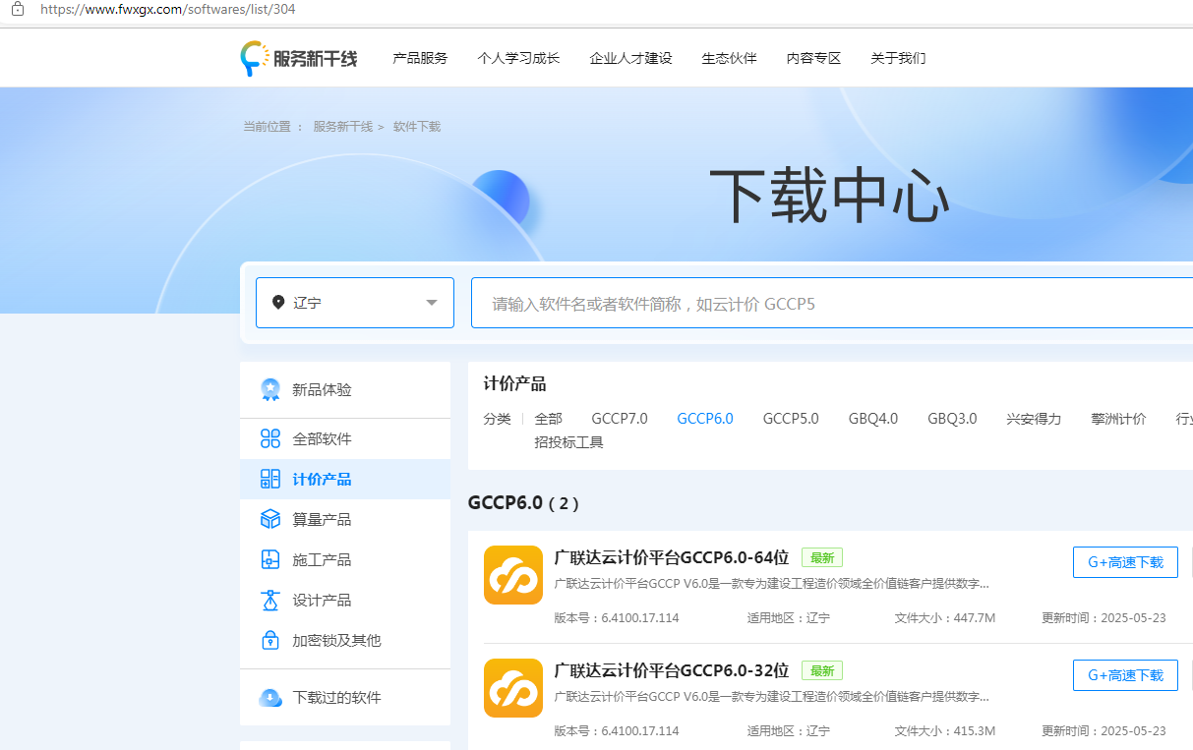This screenshot has height=750, width=1193.
Task: Open the 辽宁 region dropdown
Action: pyautogui.click(x=355, y=303)
